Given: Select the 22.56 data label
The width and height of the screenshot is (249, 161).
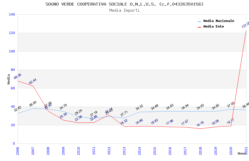Looking at the screenshot, I should 79,118.
